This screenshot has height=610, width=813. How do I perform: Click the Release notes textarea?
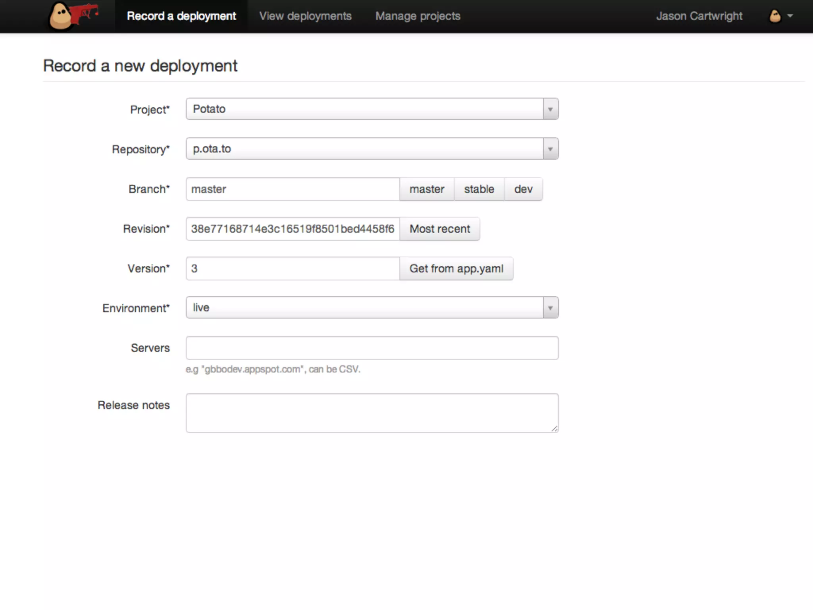pos(372,413)
